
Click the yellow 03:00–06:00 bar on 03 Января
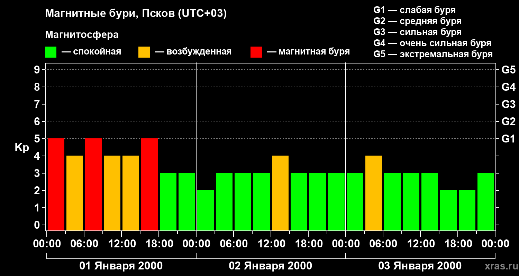click(374, 193)
